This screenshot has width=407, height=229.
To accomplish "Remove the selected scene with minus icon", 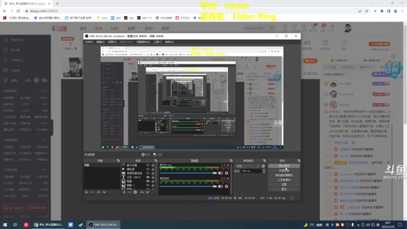I will [x=92, y=192].
